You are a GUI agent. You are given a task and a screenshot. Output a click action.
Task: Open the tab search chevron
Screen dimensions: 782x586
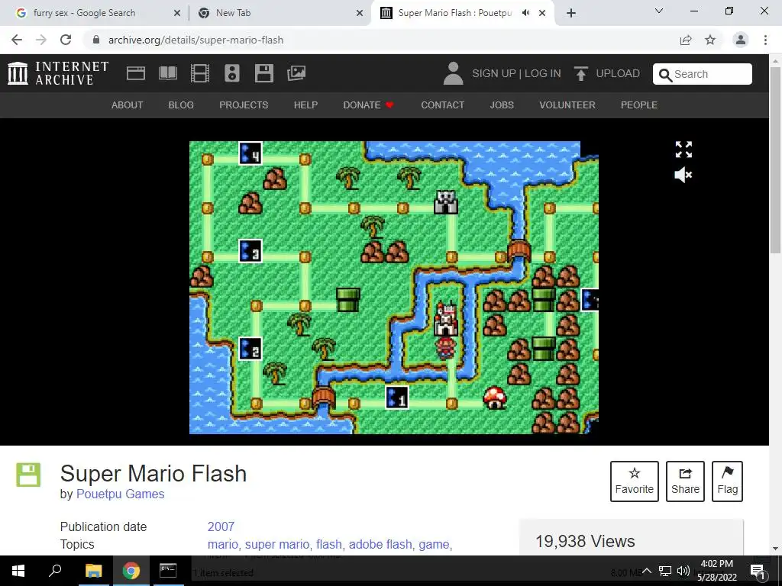[659, 11]
